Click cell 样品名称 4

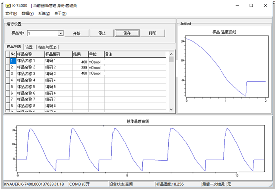pos(30,80)
